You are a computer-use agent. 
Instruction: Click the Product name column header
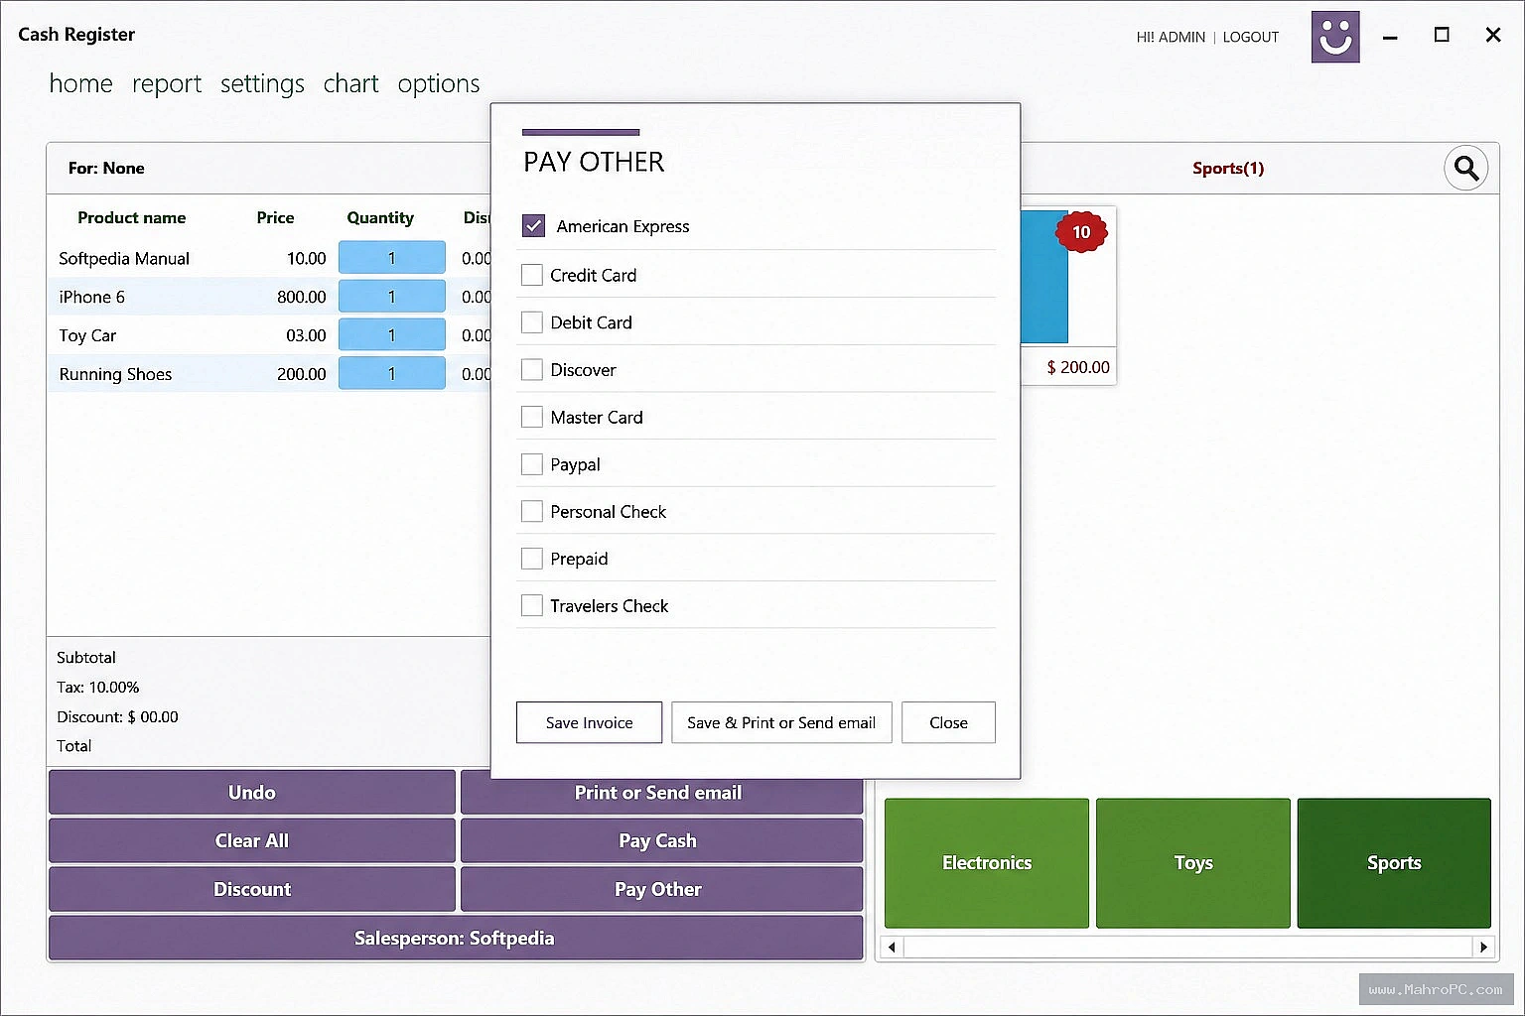(132, 217)
